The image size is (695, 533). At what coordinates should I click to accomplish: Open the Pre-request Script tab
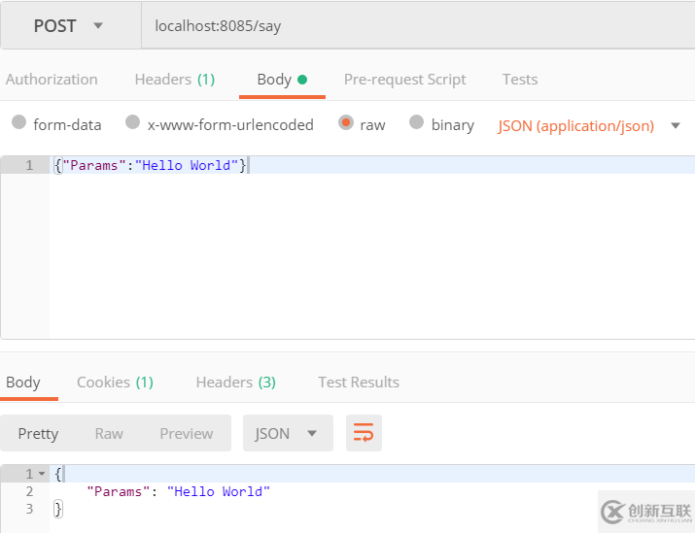404,80
